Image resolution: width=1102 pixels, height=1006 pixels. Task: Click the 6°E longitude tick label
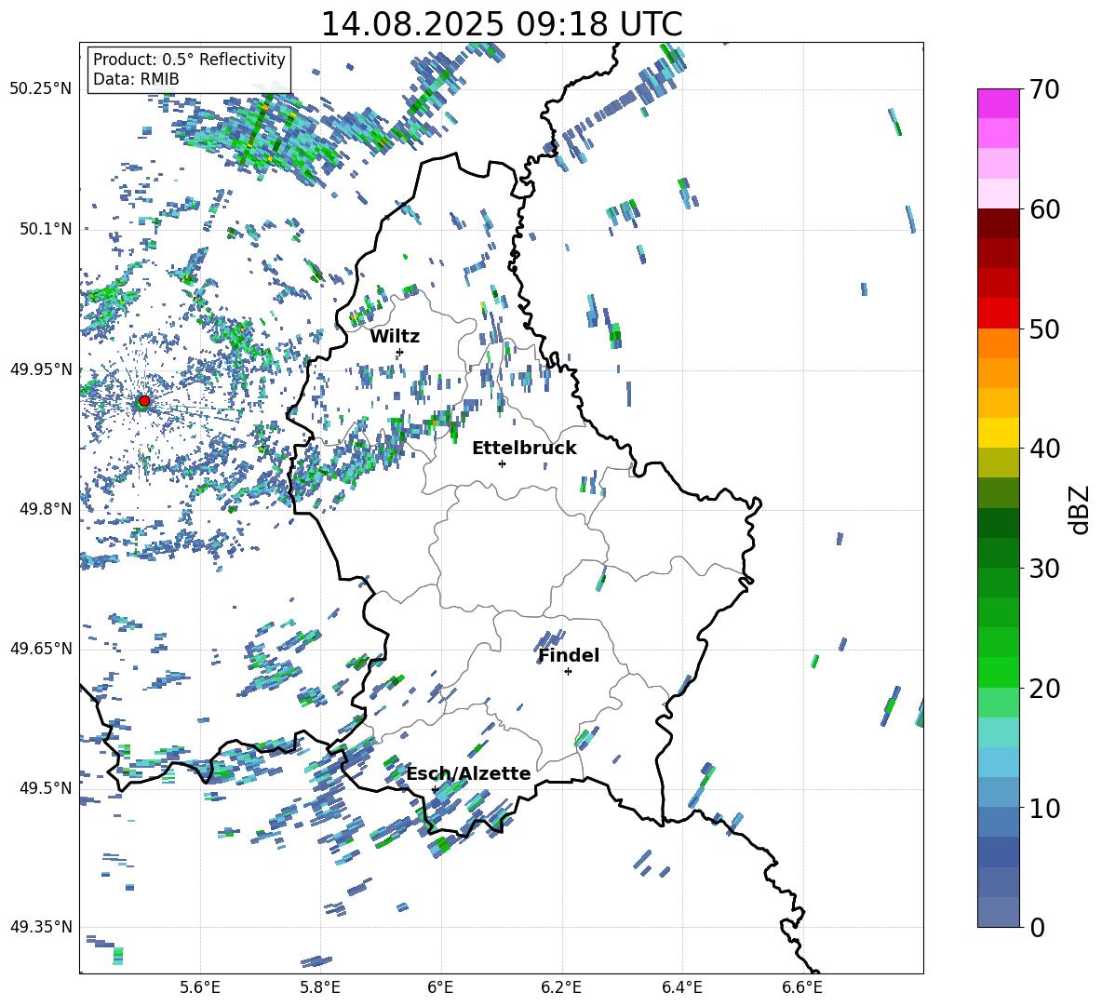pyautogui.click(x=441, y=987)
